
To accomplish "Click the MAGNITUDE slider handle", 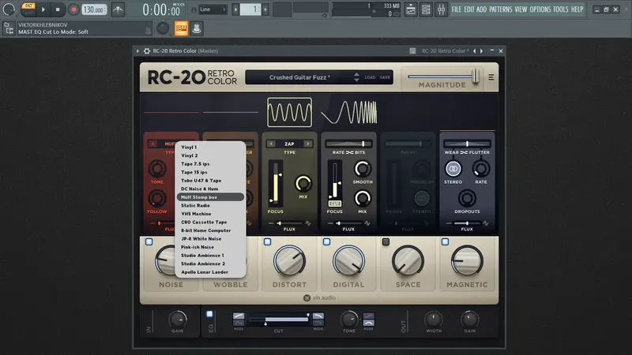I will (476, 76).
